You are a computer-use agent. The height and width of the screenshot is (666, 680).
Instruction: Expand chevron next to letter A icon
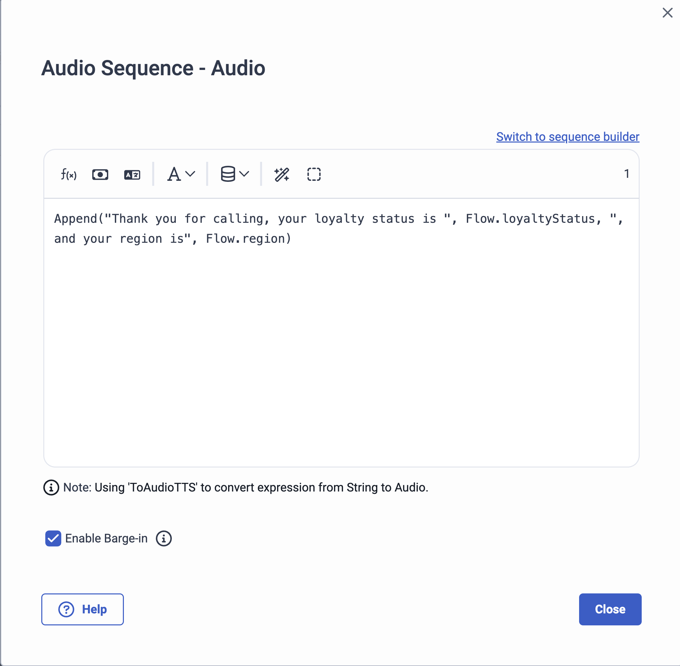pyautogui.click(x=190, y=174)
